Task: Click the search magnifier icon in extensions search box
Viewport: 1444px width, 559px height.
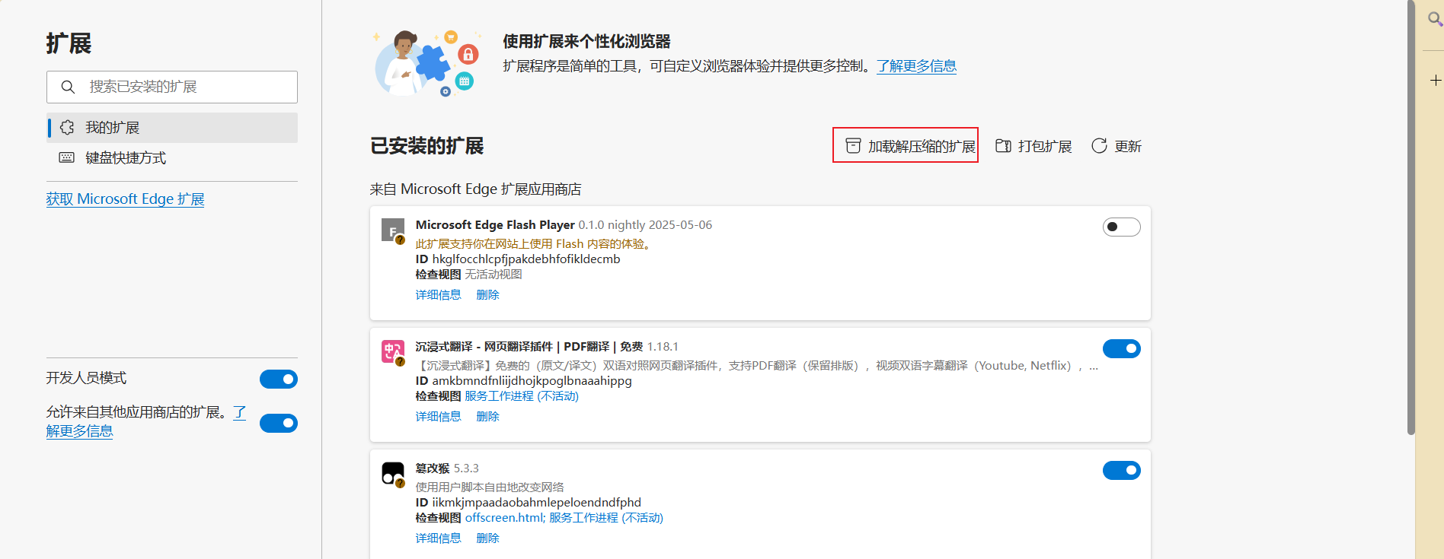Action: (x=68, y=87)
